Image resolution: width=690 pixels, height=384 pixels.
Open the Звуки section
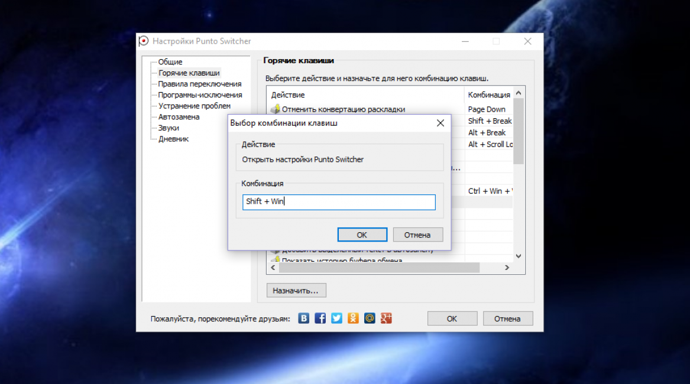[x=169, y=128]
